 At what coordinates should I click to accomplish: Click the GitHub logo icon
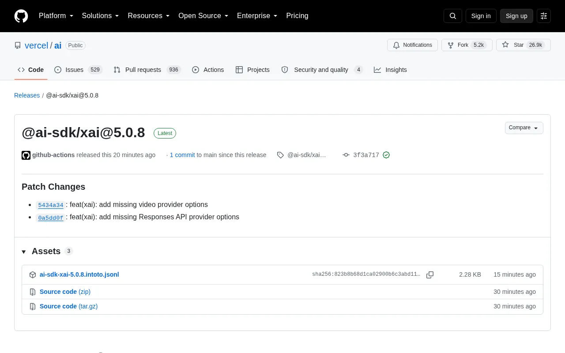point(21,16)
